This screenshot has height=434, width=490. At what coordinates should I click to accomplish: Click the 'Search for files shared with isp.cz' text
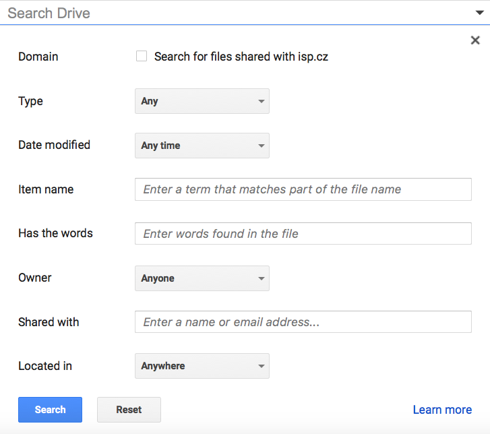241,57
